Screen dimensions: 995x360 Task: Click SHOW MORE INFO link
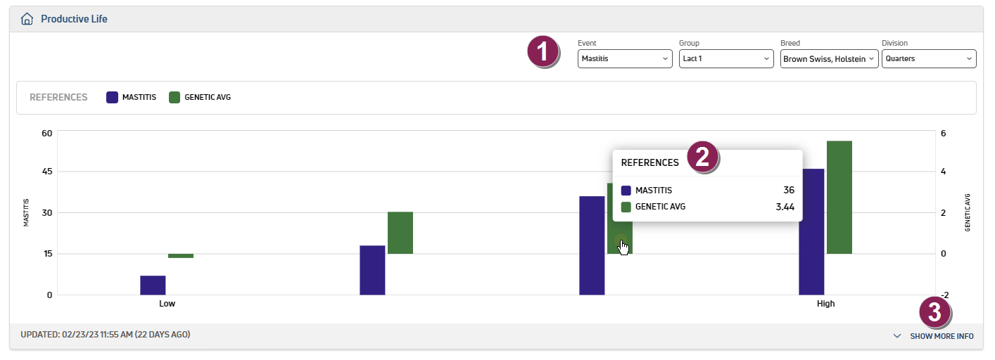(x=942, y=336)
